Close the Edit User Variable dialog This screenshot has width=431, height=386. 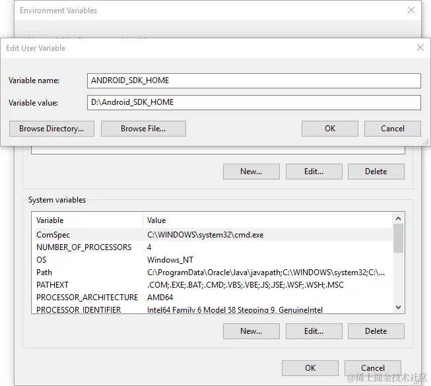click(420, 48)
